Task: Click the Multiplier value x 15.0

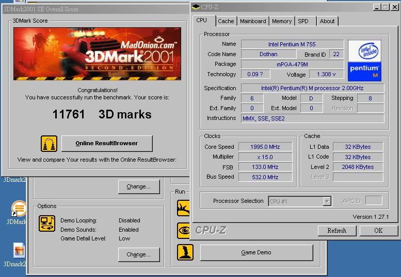Action: 265,157
